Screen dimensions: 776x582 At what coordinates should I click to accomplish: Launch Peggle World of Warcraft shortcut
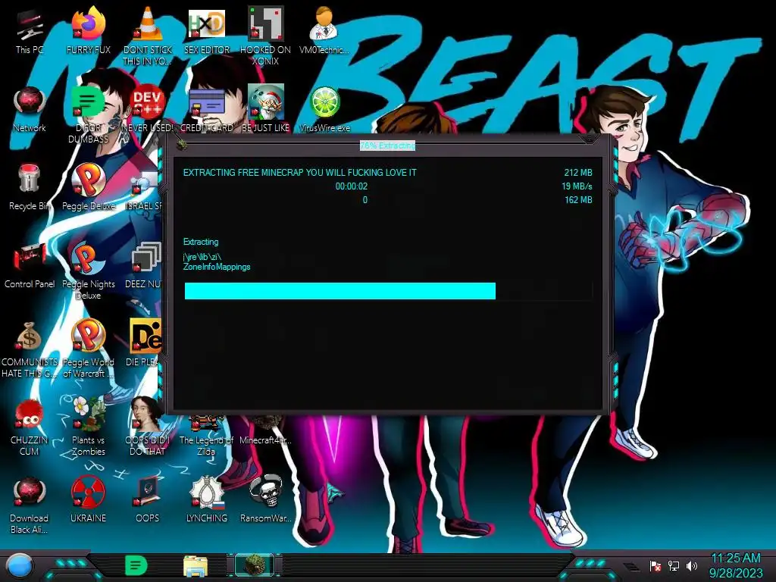(x=88, y=349)
